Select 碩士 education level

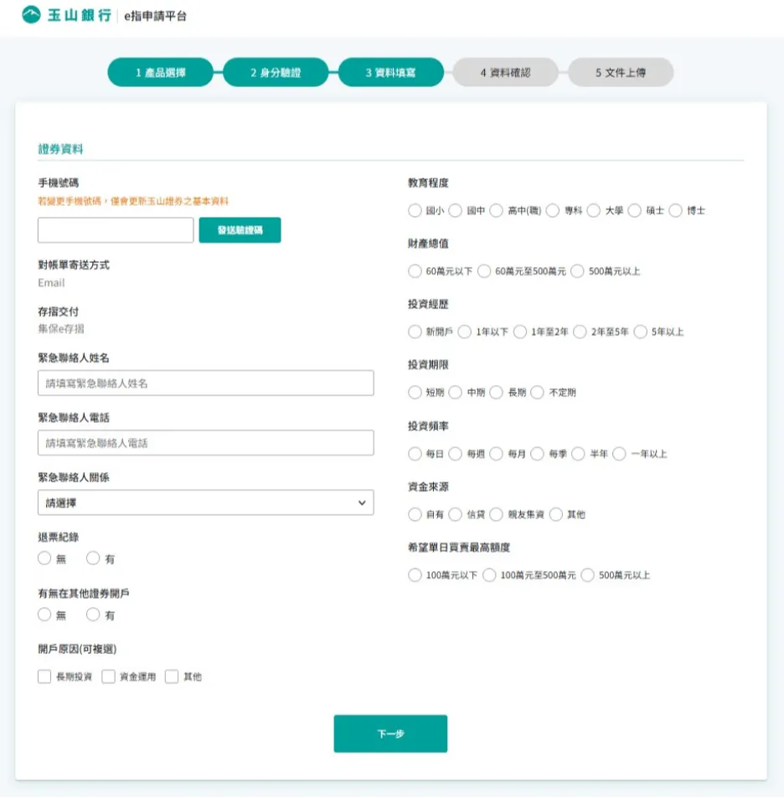(x=636, y=211)
